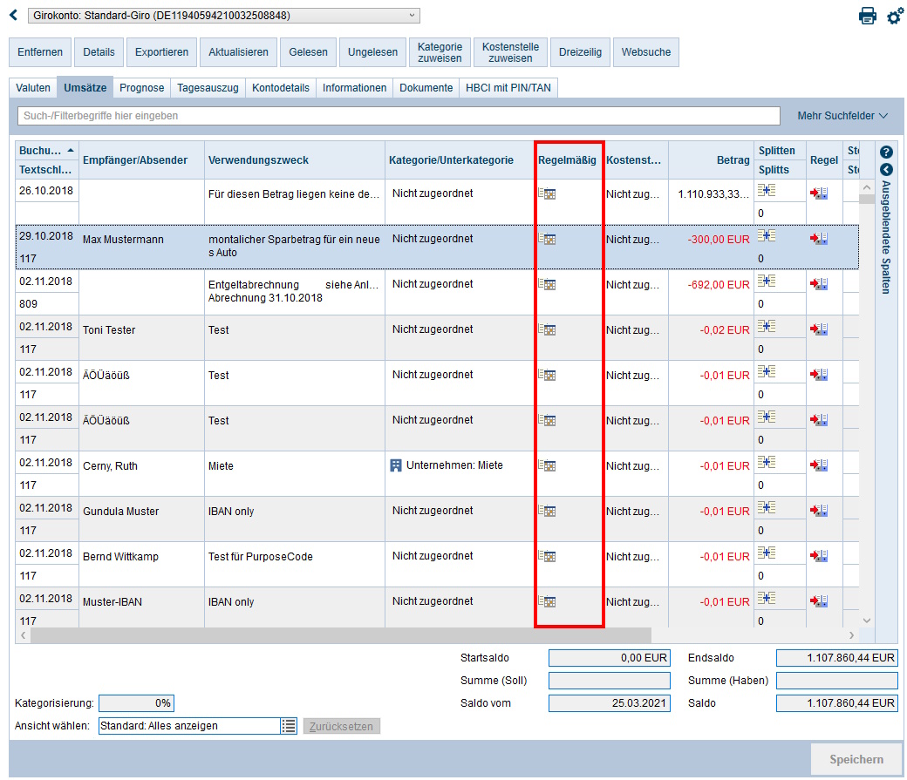Create rule for Muster-IBAN row
This screenshot has width=907, height=780.
(x=819, y=601)
